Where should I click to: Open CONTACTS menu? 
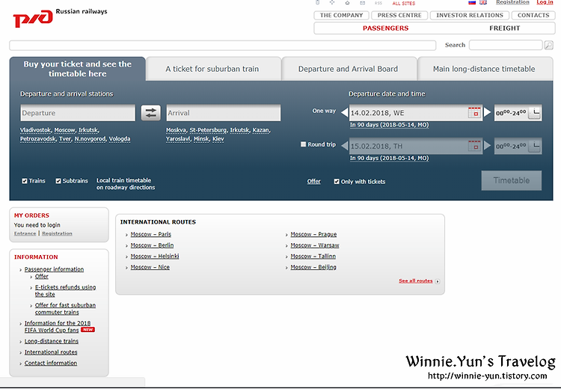533,16
